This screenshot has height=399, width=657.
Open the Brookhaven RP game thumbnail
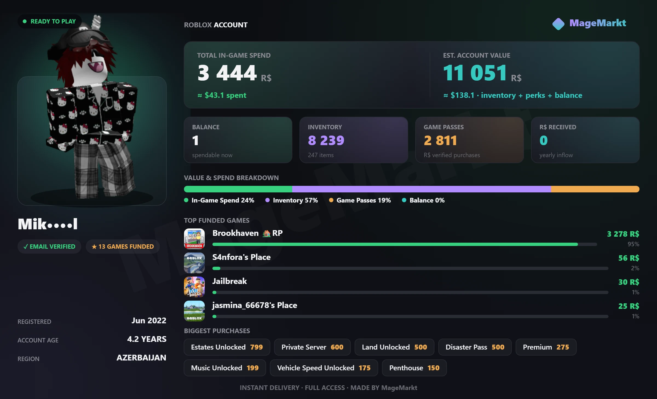[x=194, y=239]
